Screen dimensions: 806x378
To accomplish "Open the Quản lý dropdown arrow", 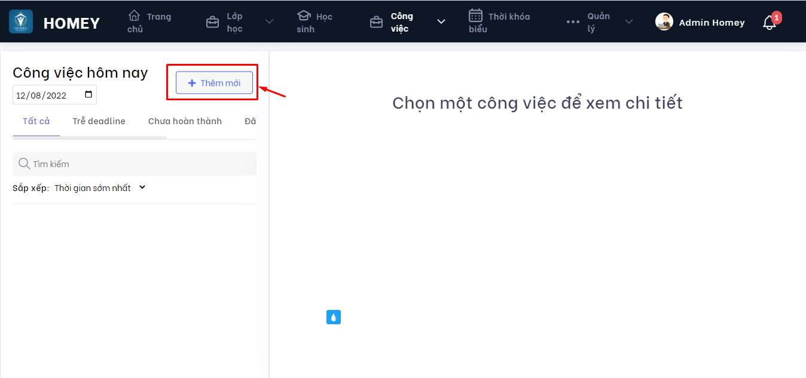I will [x=628, y=21].
